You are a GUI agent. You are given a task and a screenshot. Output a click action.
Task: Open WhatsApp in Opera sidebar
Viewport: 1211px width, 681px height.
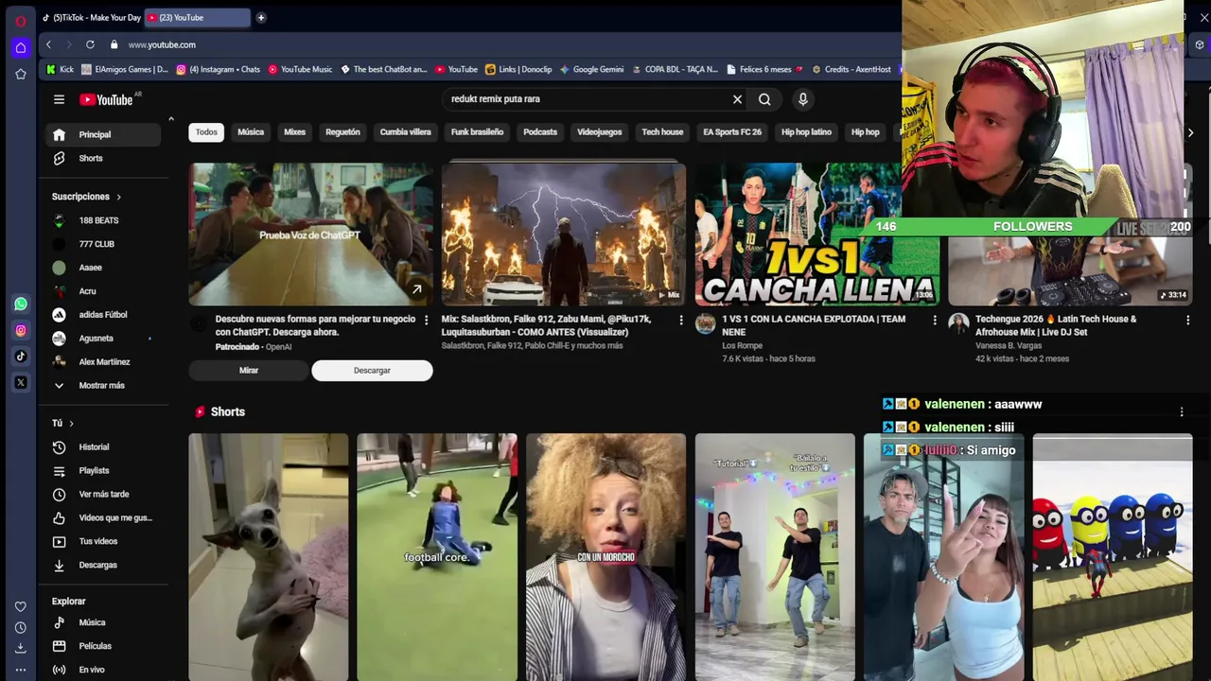click(21, 305)
